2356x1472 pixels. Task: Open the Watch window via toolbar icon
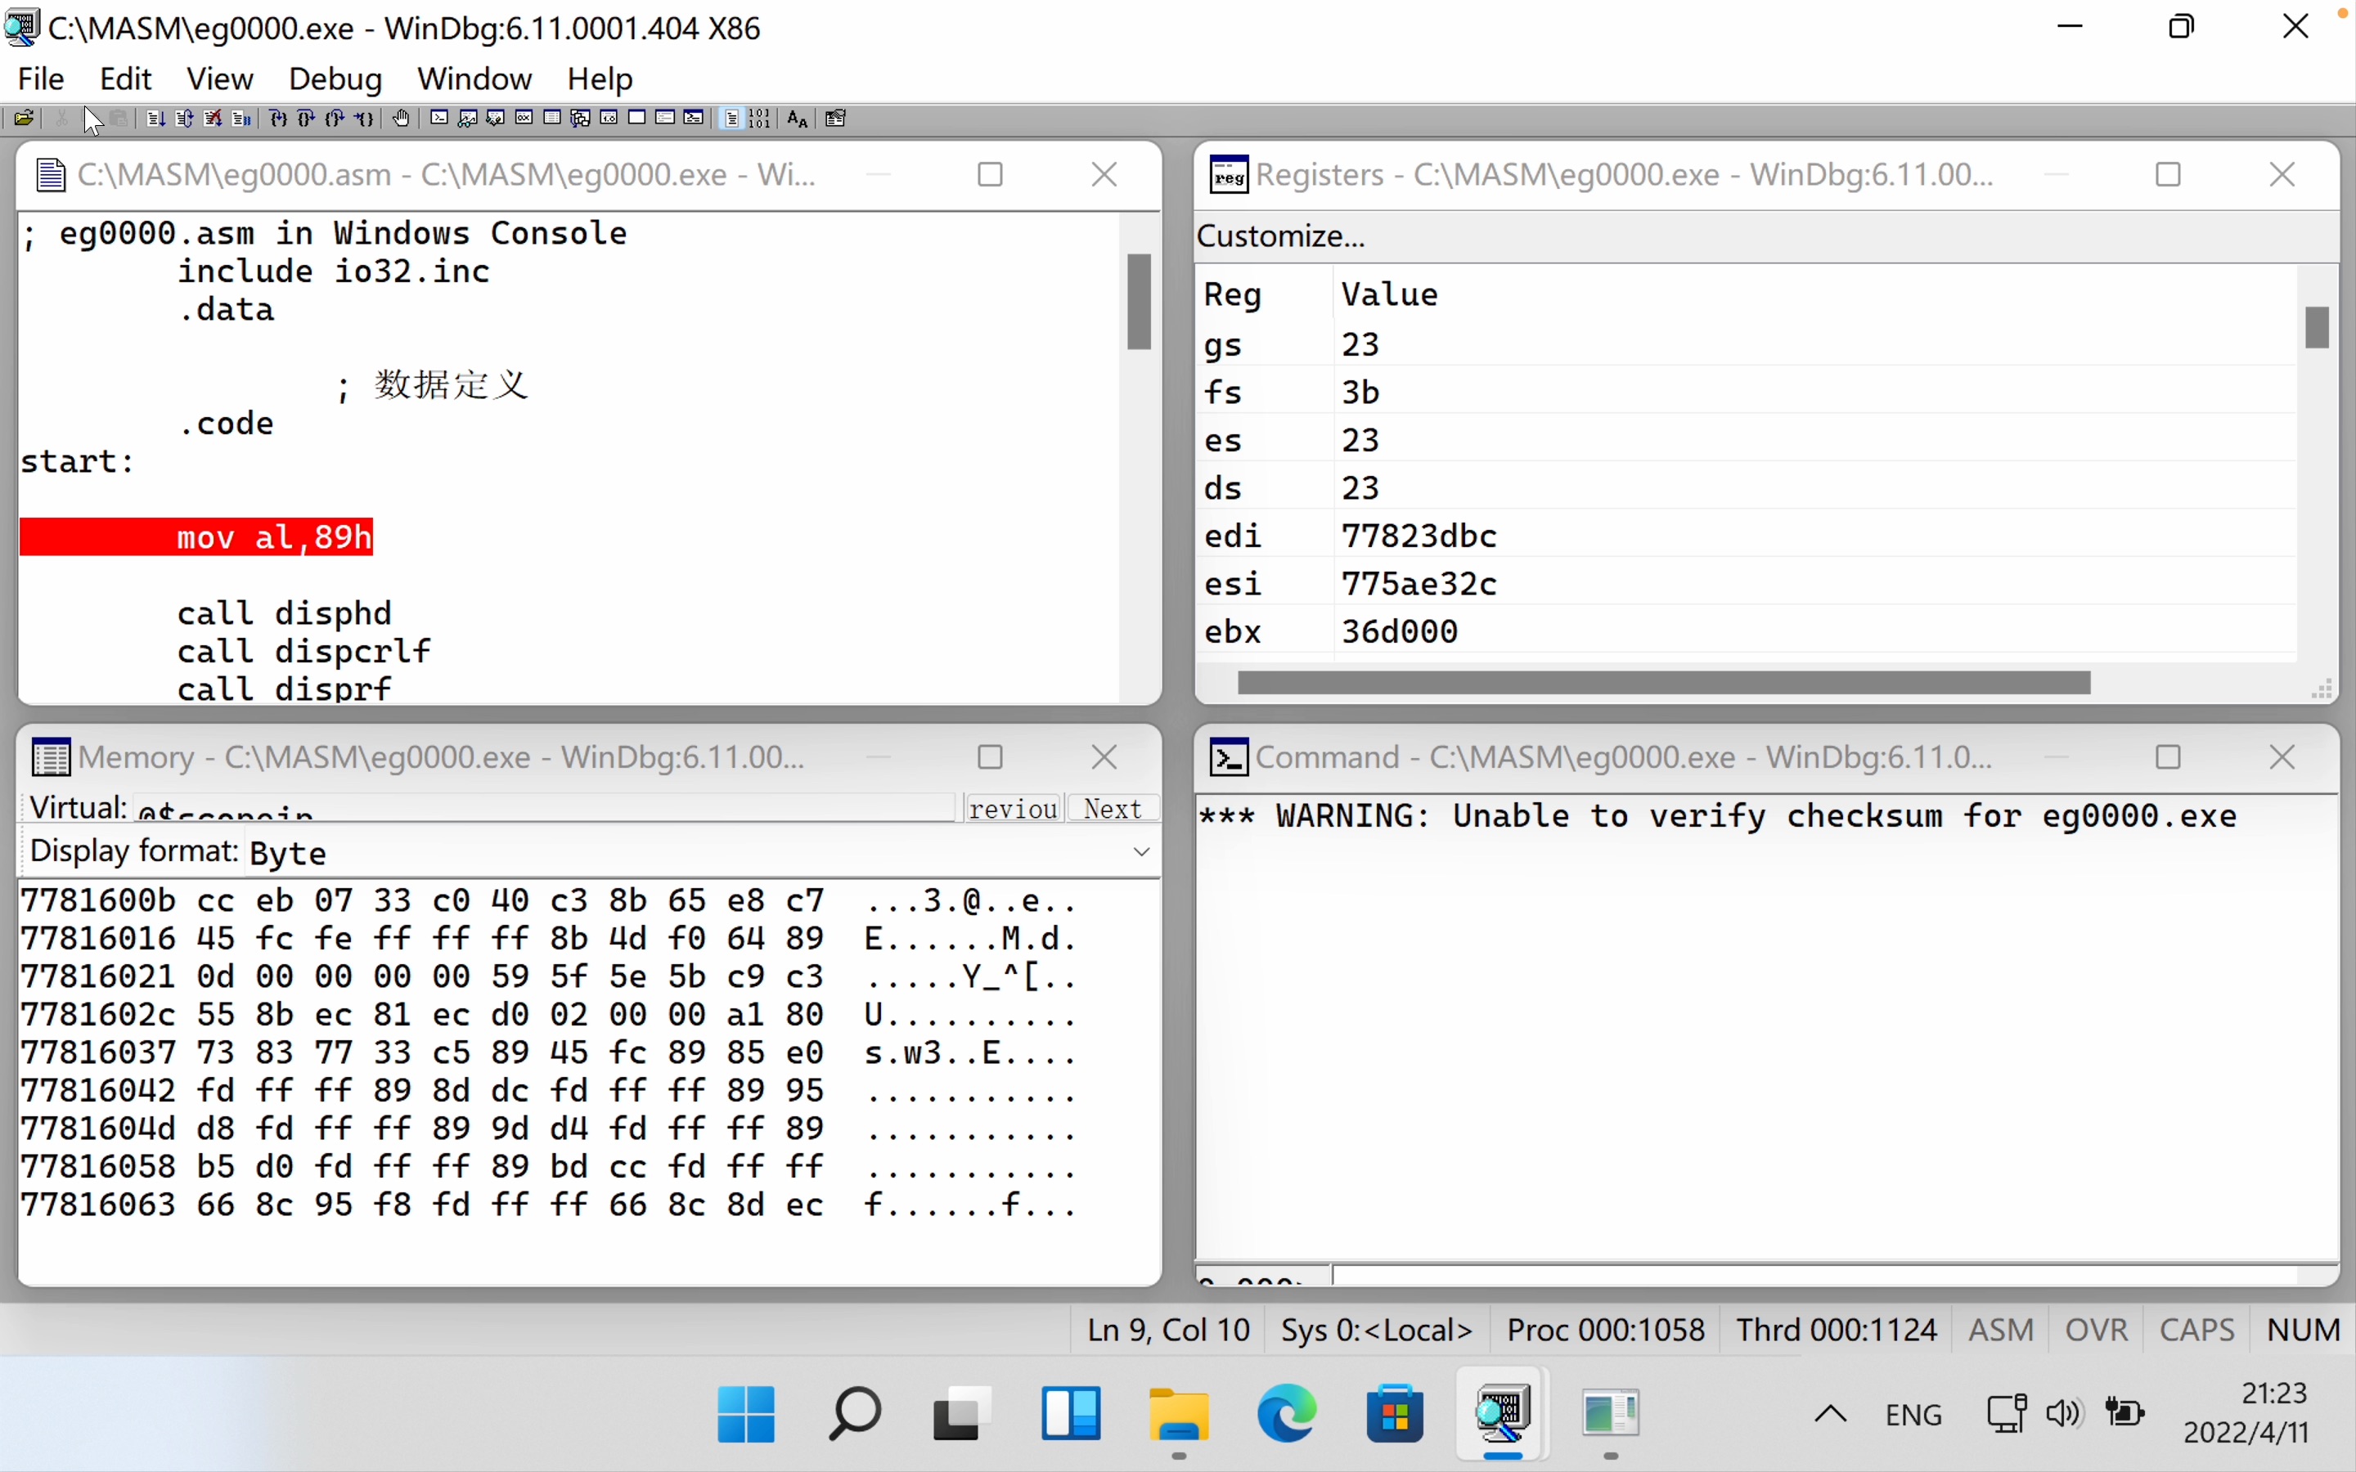(x=467, y=118)
